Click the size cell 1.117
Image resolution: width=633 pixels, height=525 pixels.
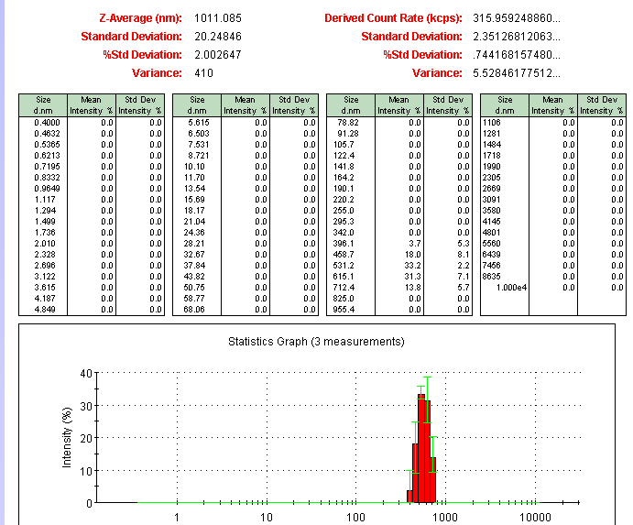45,200
